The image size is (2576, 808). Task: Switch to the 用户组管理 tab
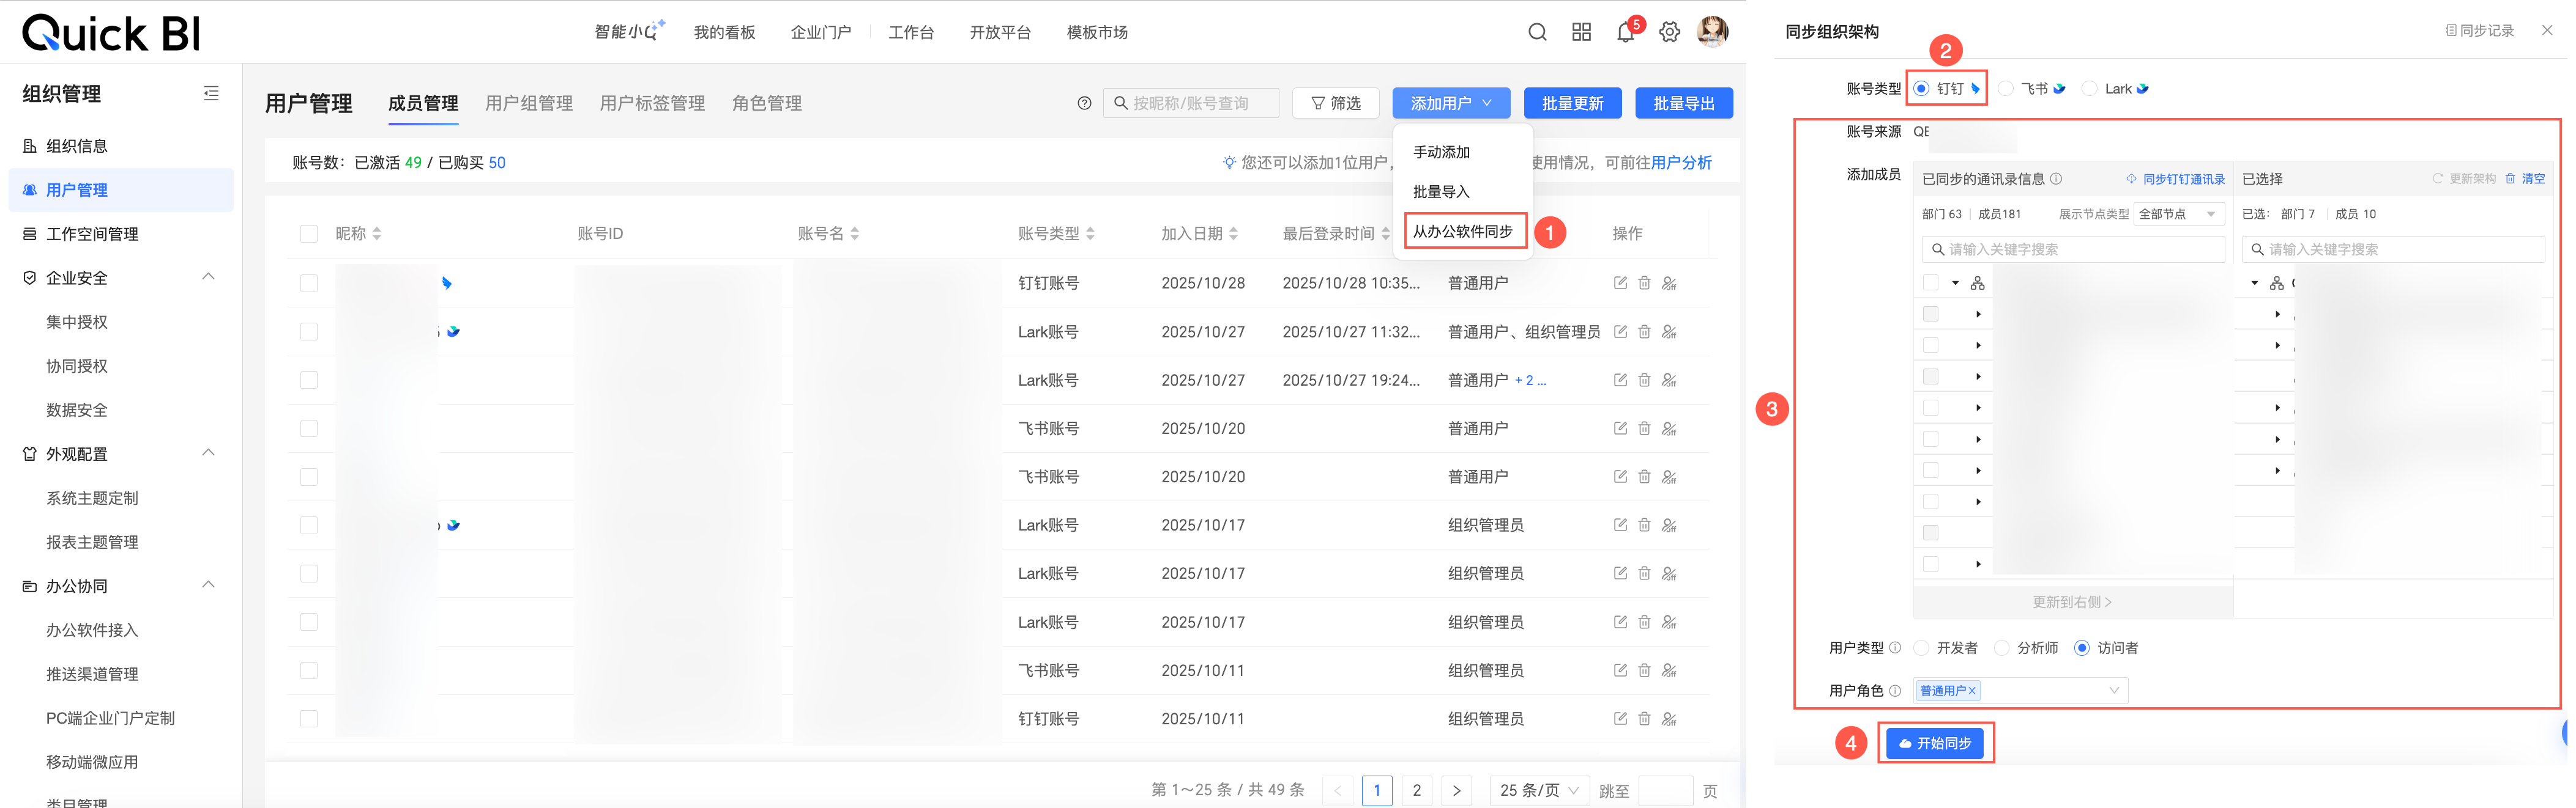[x=529, y=104]
